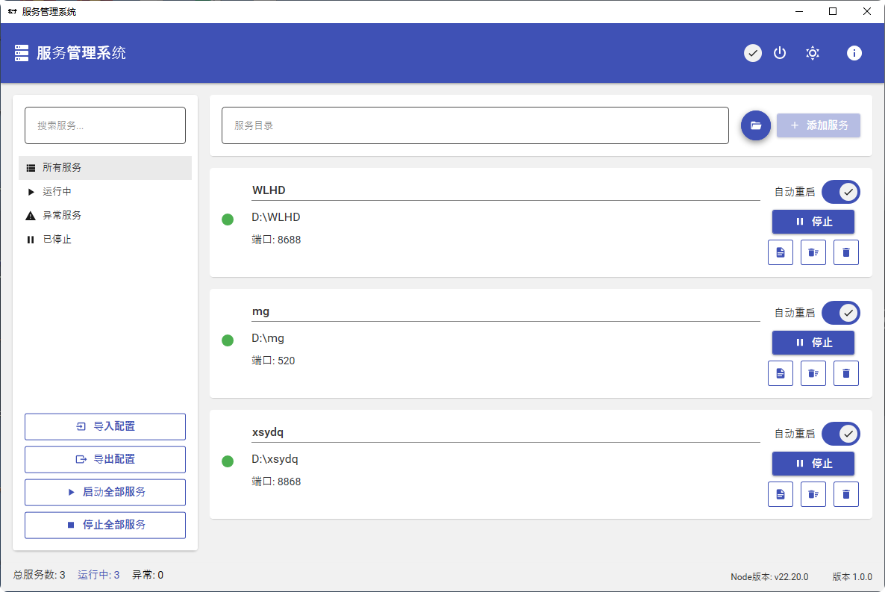Stop the mg service
The width and height of the screenshot is (885, 592).
[813, 343]
